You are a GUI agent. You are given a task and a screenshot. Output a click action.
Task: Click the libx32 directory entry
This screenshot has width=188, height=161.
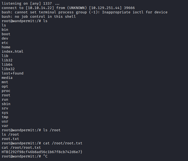pos(8,69)
